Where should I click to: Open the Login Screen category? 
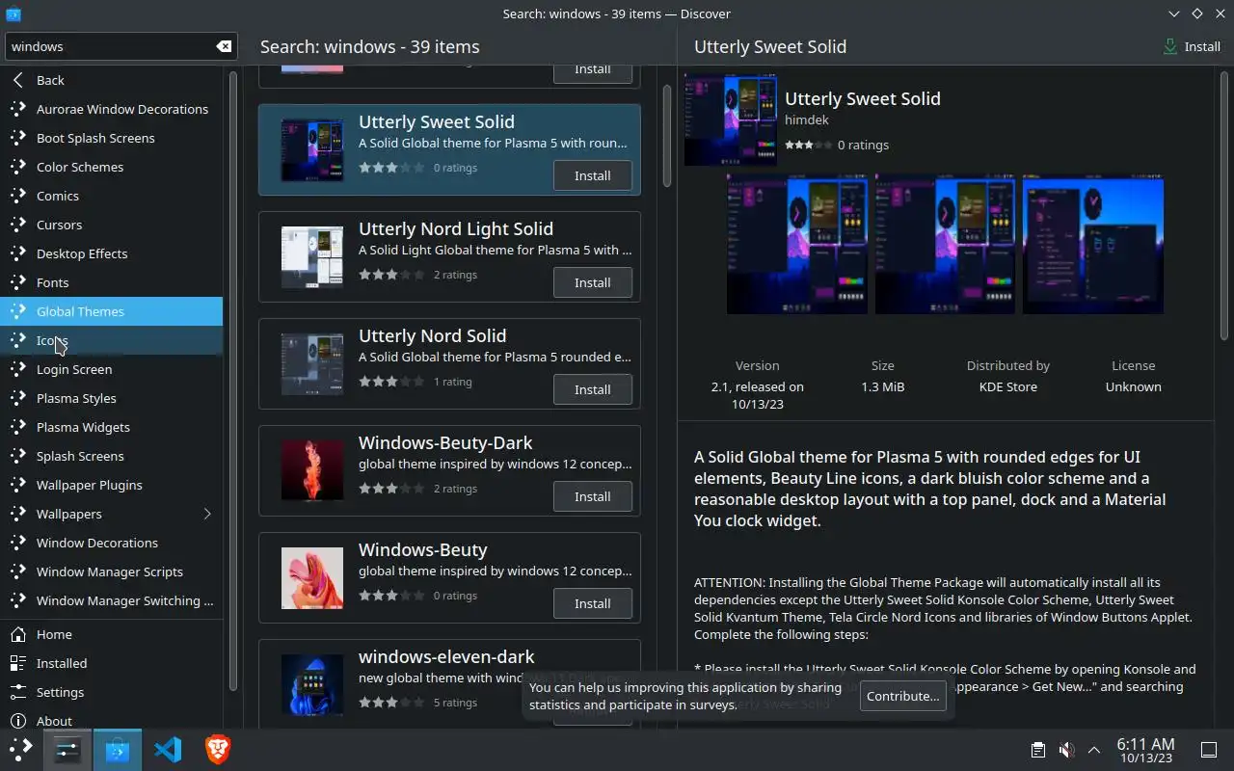[x=111, y=369]
